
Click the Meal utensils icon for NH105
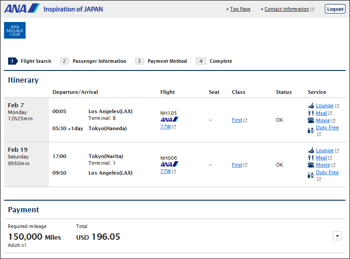coord(310,113)
